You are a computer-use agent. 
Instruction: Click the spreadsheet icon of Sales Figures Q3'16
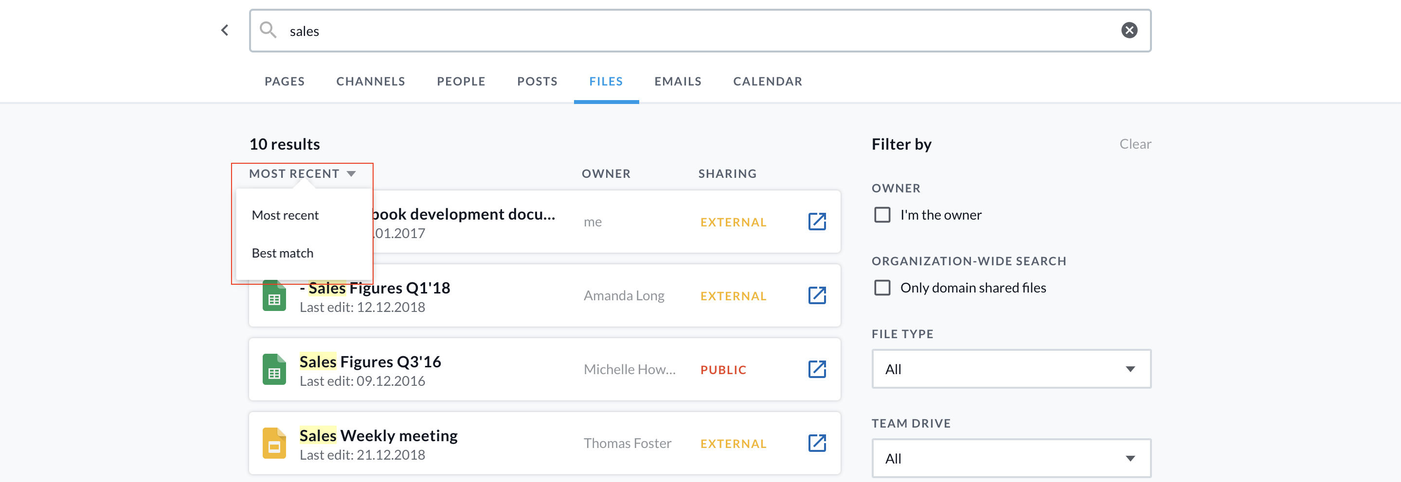274,369
